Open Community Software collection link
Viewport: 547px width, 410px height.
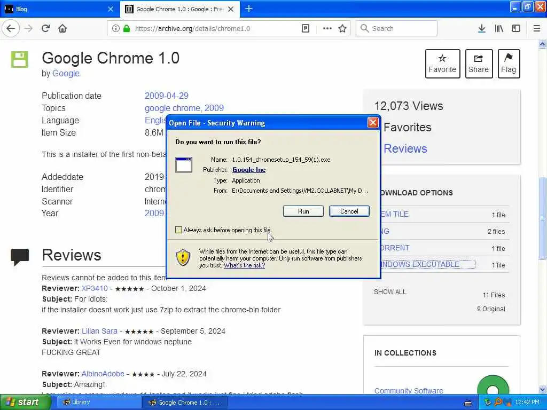(409, 390)
